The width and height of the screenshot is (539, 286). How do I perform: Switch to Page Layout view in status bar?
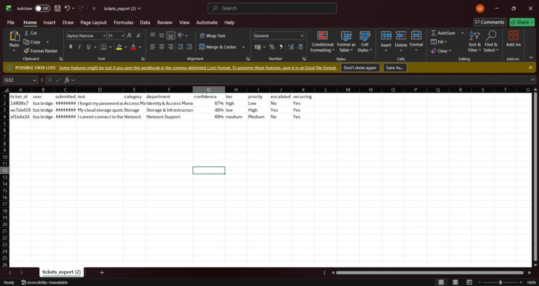455,282
